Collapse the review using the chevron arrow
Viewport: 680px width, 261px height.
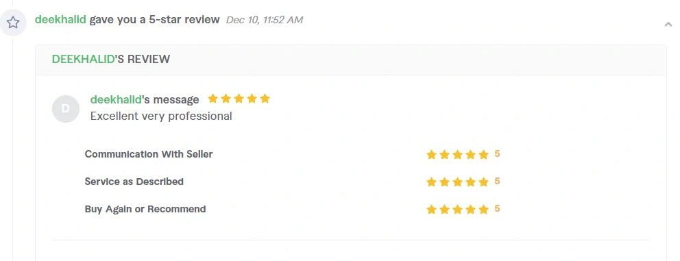[x=668, y=24]
